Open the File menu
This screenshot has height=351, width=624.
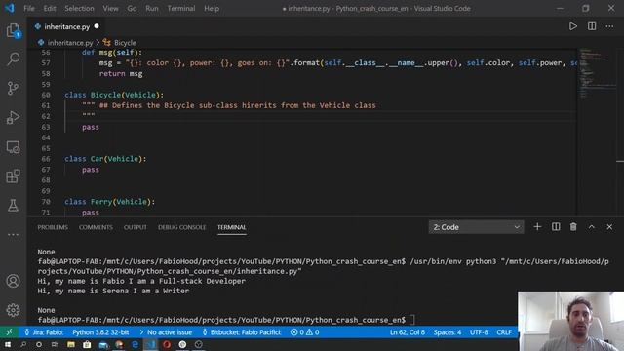(x=29, y=8)
